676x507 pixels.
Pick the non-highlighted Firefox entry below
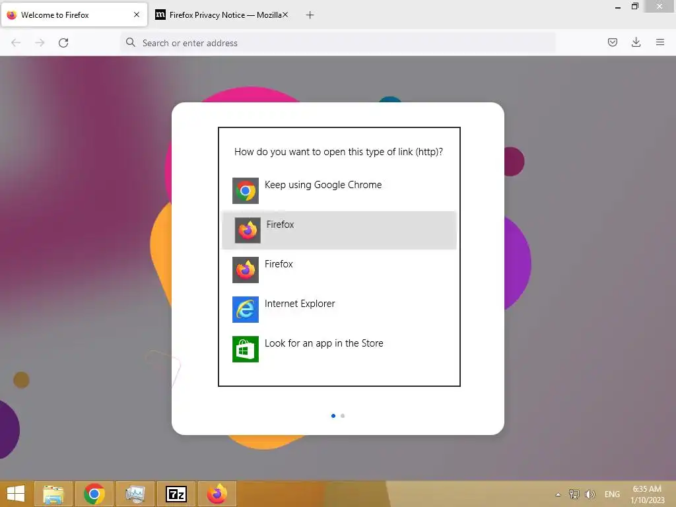coord(339,270)
